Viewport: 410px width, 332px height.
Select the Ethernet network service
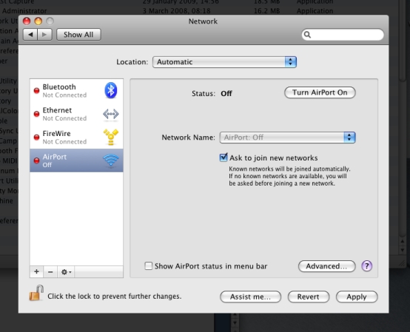pyautogui.click(x=76, y=114)
